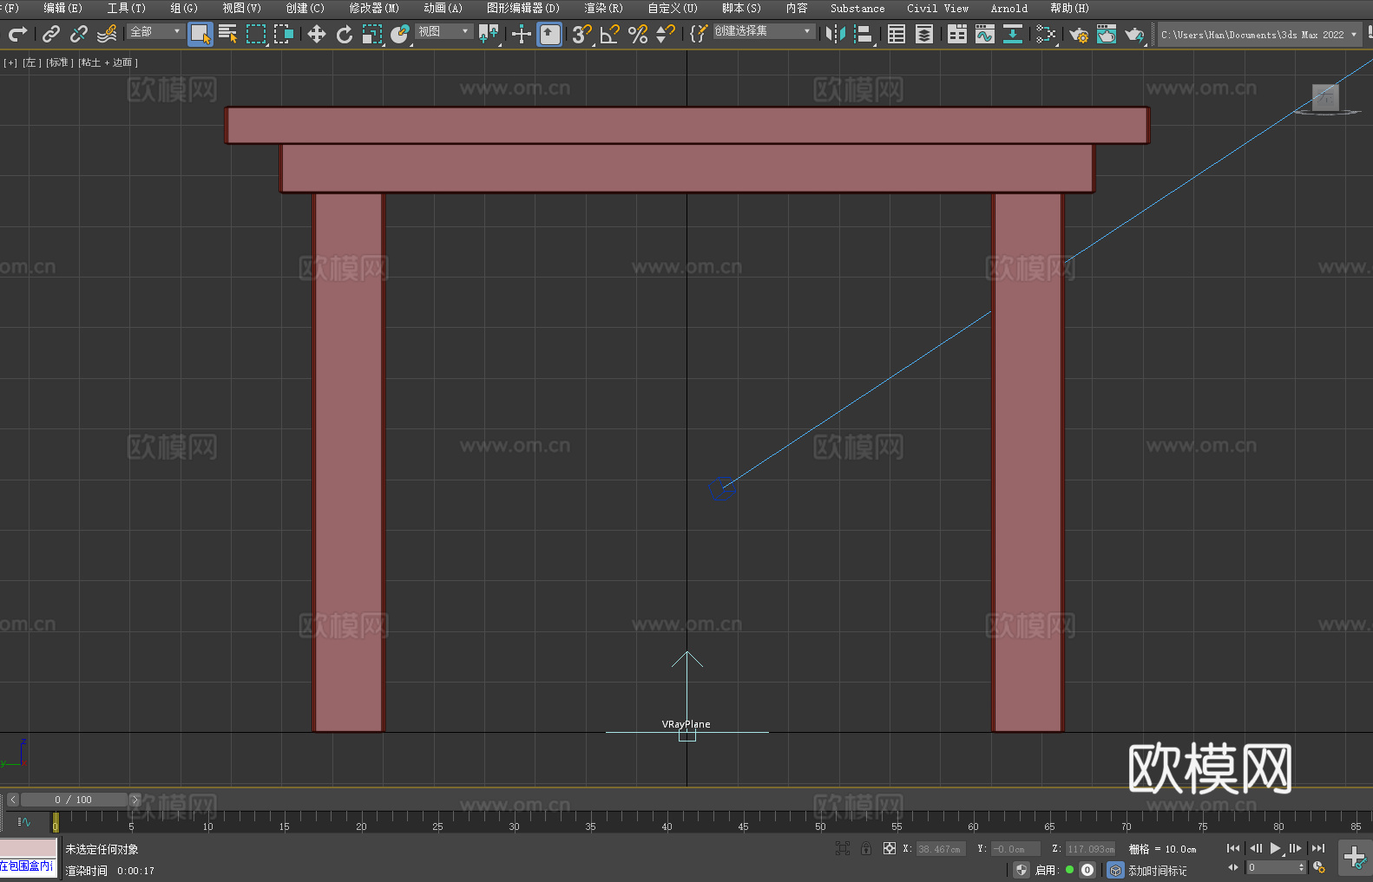Open selection filter dropdown 全部
1373x882 pixels.
pyautogui.click(x=155, y=31)
